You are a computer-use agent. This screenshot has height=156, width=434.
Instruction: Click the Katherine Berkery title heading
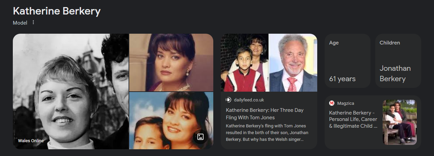click(x=57, y=11)
